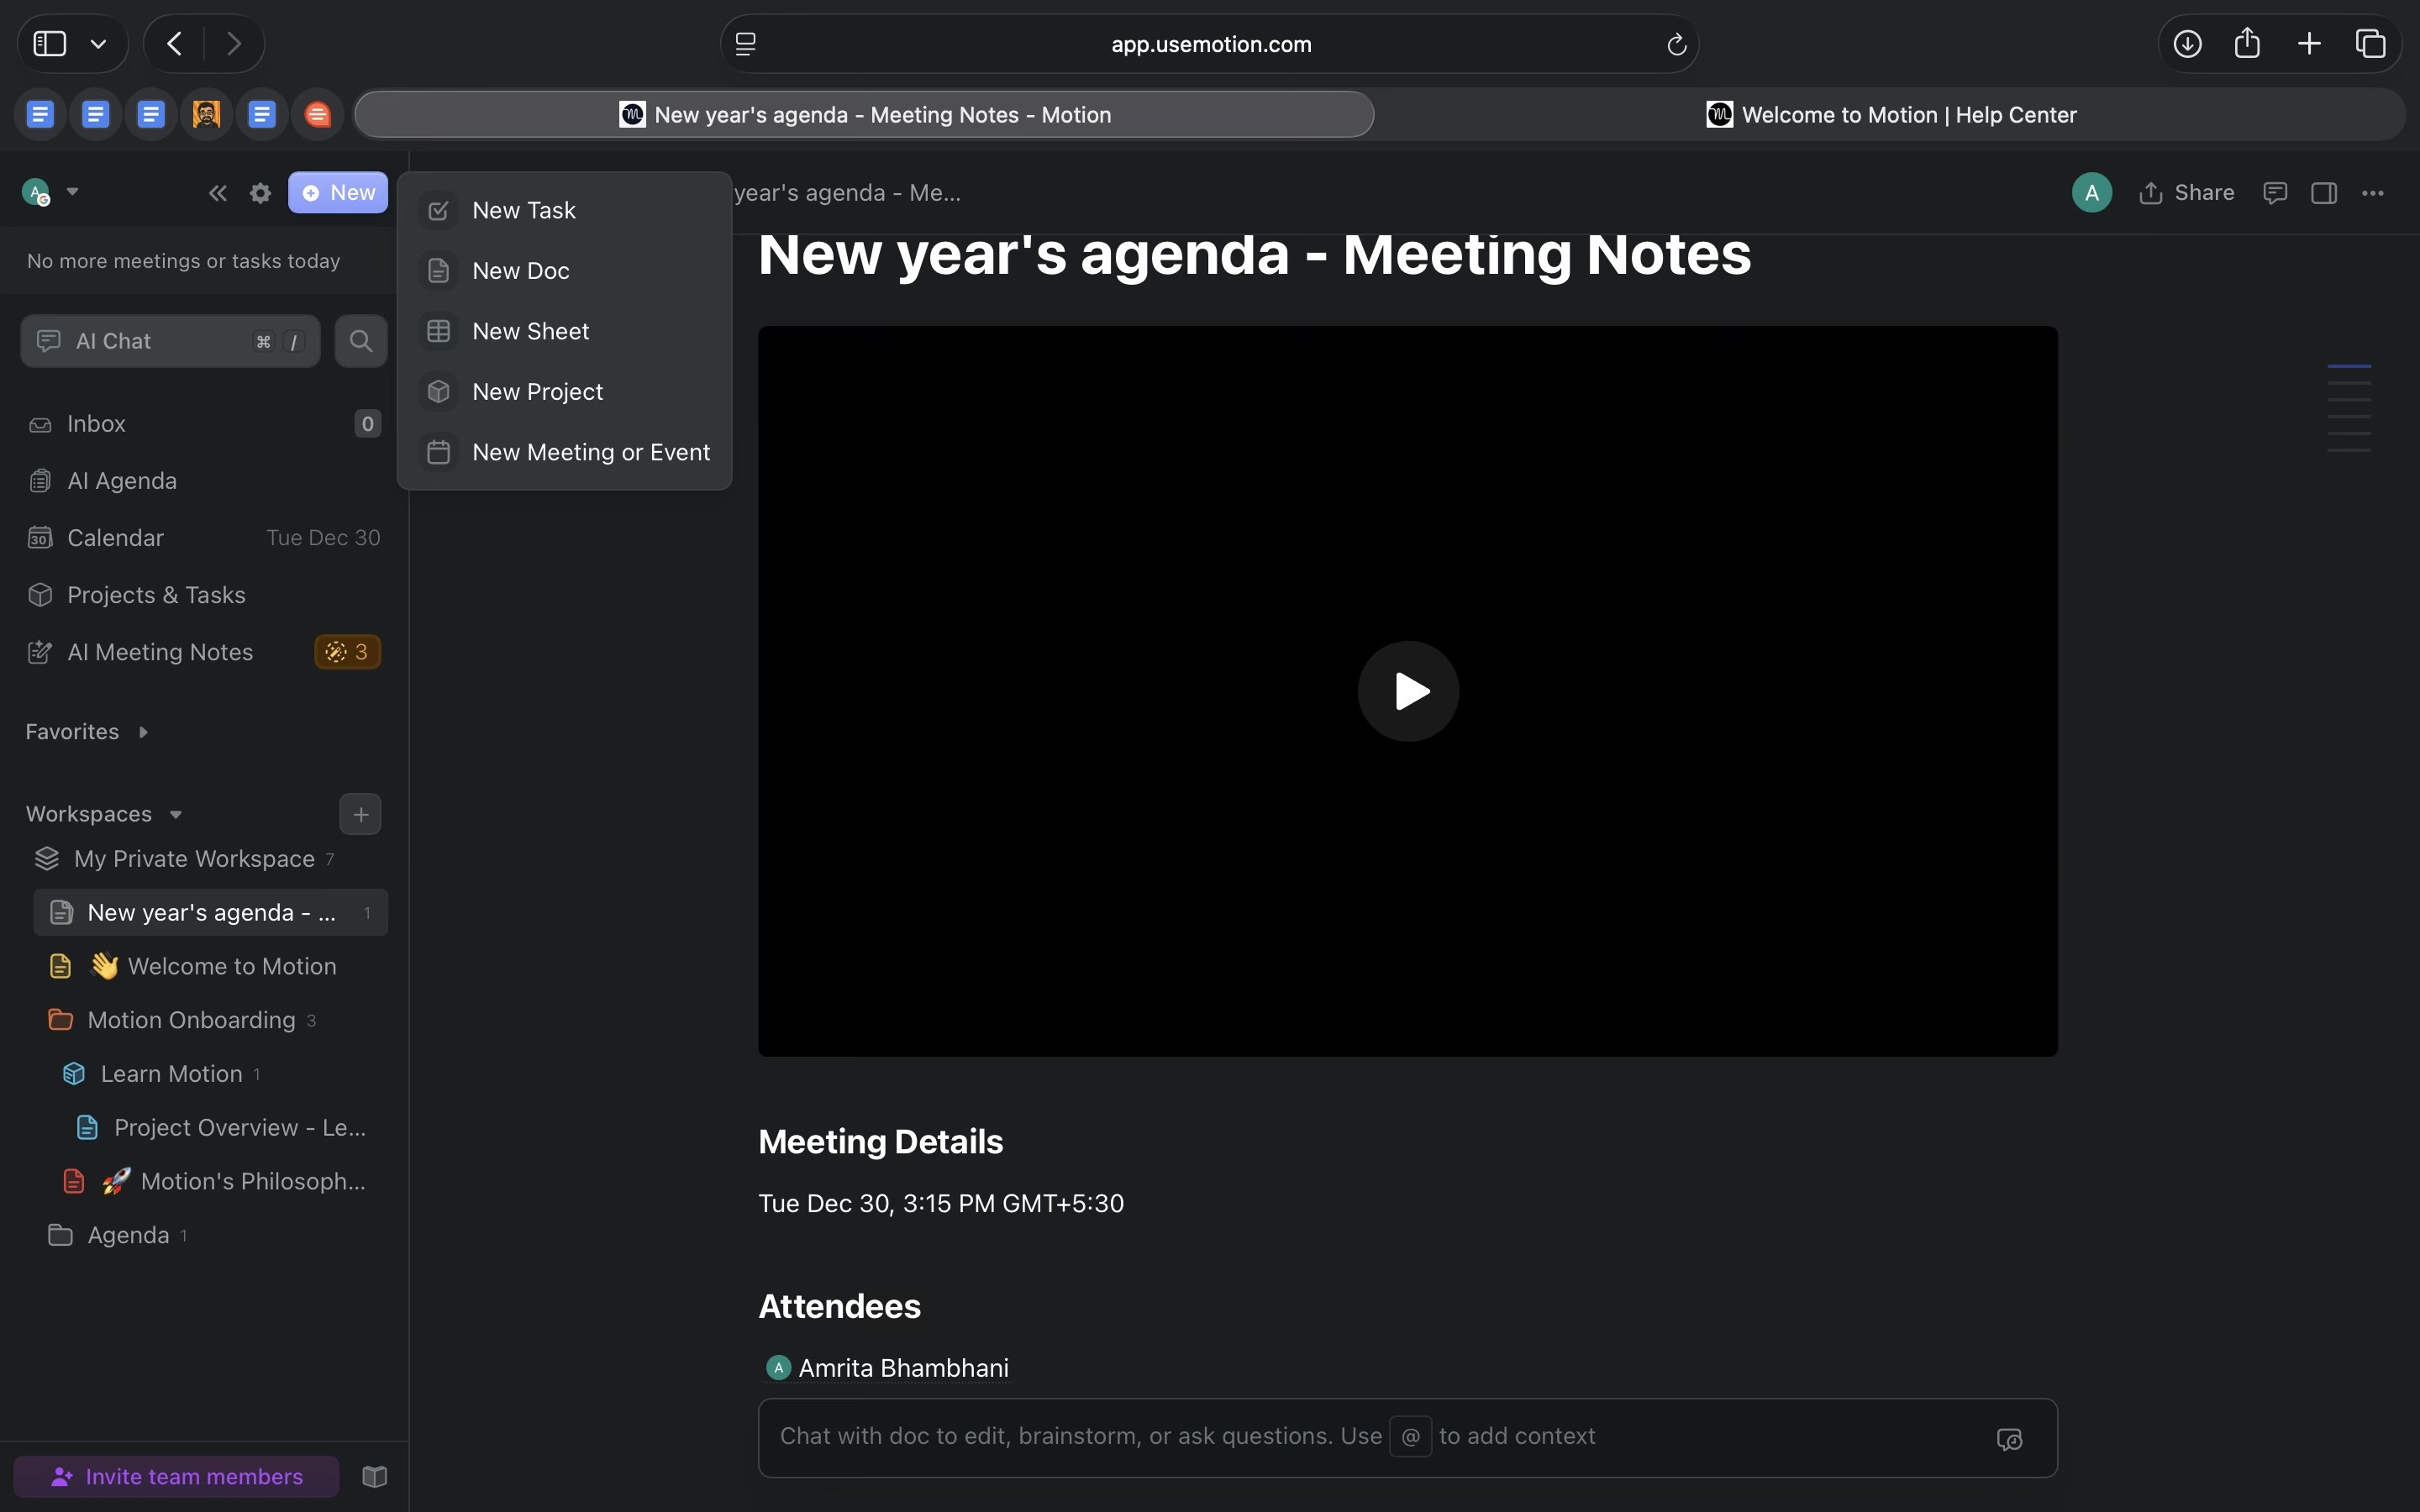This screenshot has width=2420, height=1512.
Task: Switch to Welcome to Motion Help Center tab
Action: click(x=1890, y=115)
